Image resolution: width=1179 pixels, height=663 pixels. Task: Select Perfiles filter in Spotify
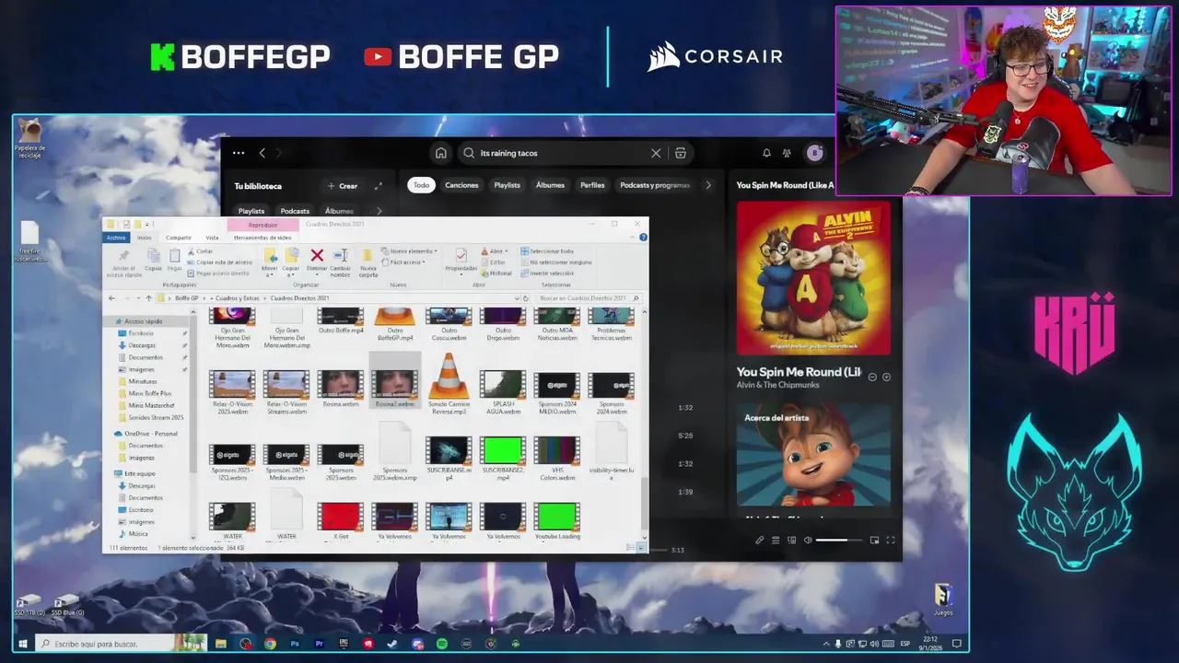point(592,185)
